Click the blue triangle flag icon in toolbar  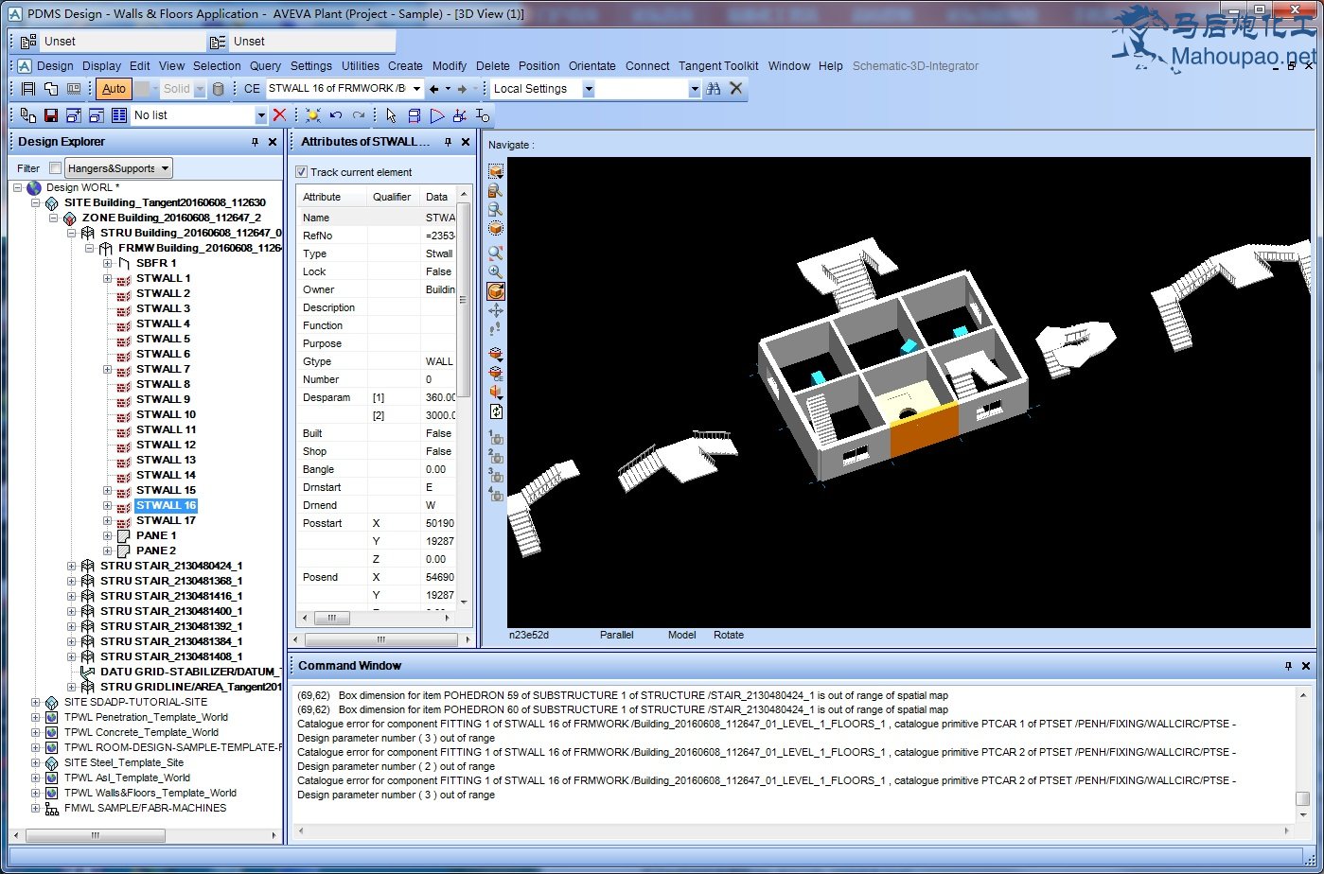[436, 115]
